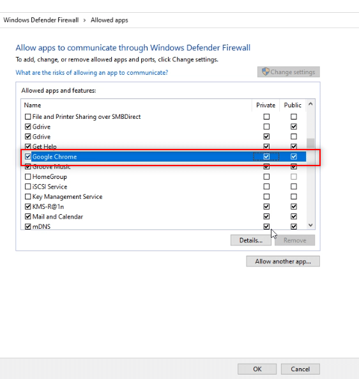Uncheck Public for Mail and Calendar
Screen dimensions: 359x379
pyautogui.click(x=294, y=217)
